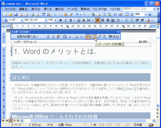Viewport: 161px width, 128px height.
Task: Click the Format Painter brush icon
Action: tap(71, 14)
